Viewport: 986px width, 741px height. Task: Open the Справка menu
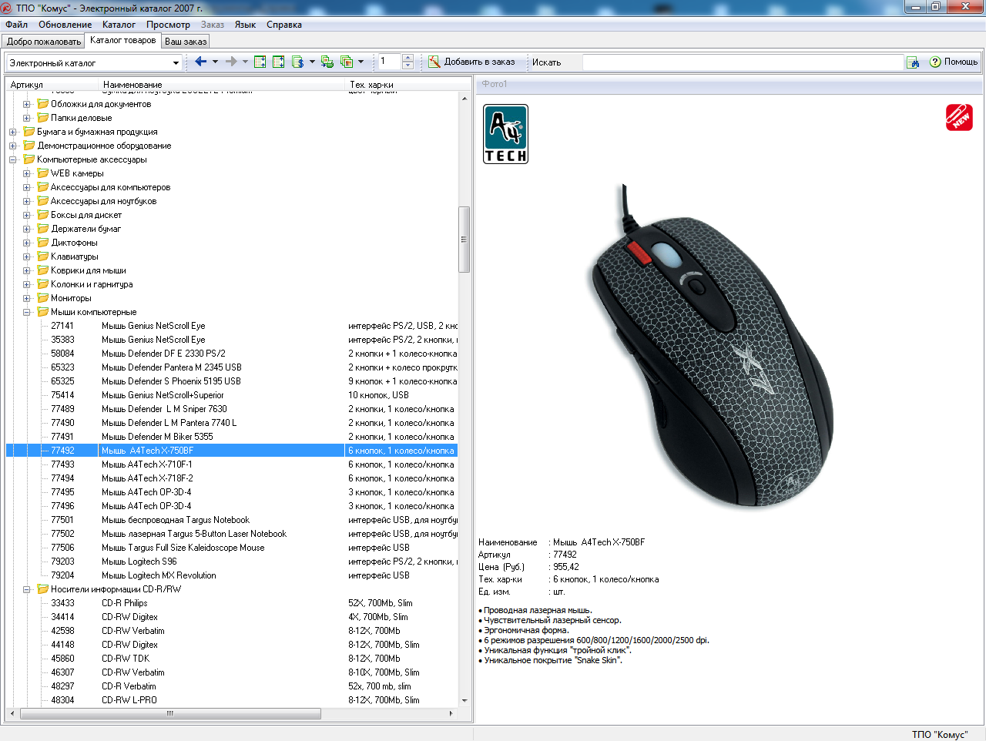284,25
